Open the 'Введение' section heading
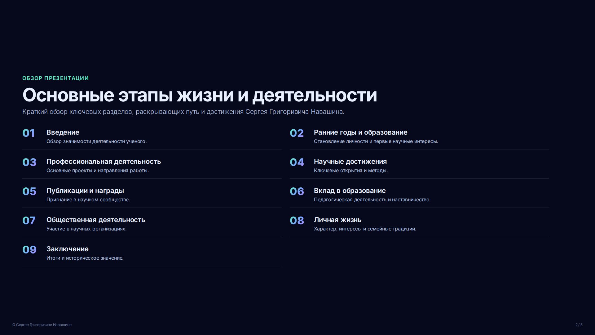Screen dimensions: 595x335 coord(63,132)
